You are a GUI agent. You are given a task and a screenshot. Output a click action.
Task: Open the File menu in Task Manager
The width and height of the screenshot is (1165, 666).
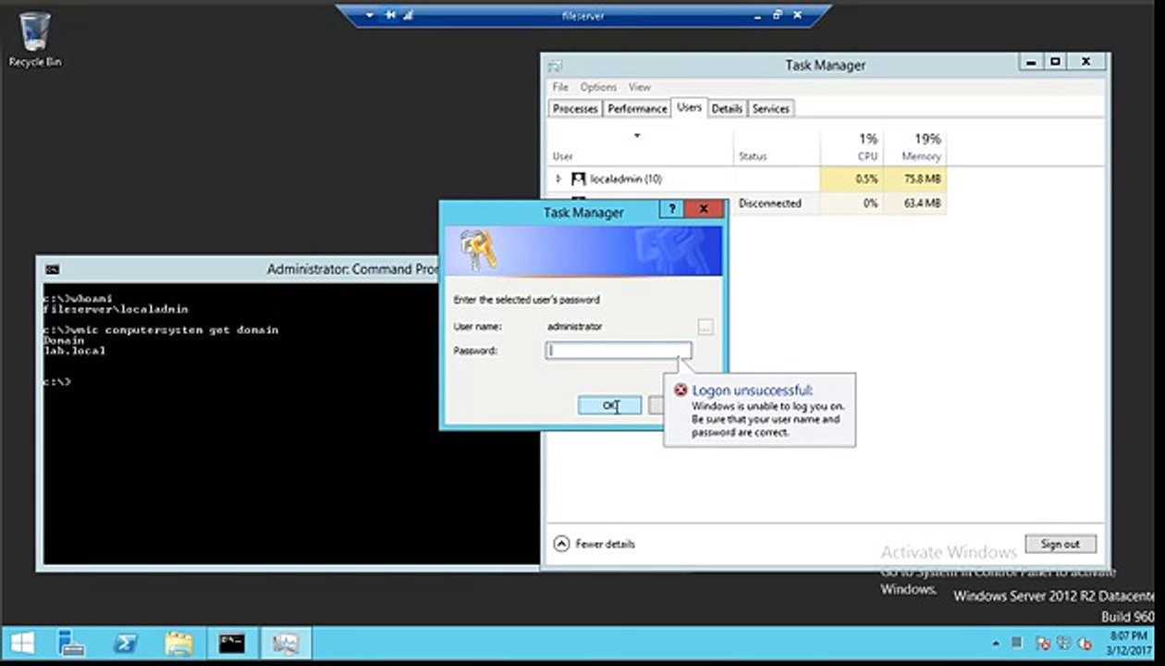click(x=560, y=87)
